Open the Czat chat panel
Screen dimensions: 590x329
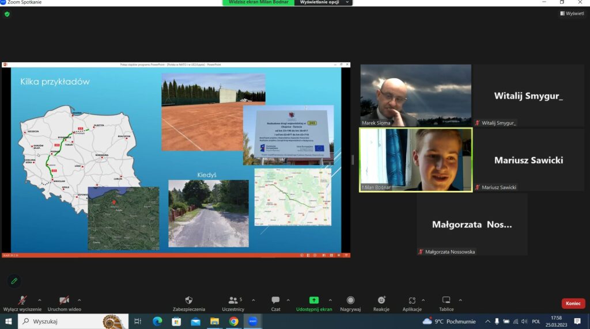pos(275,301)
